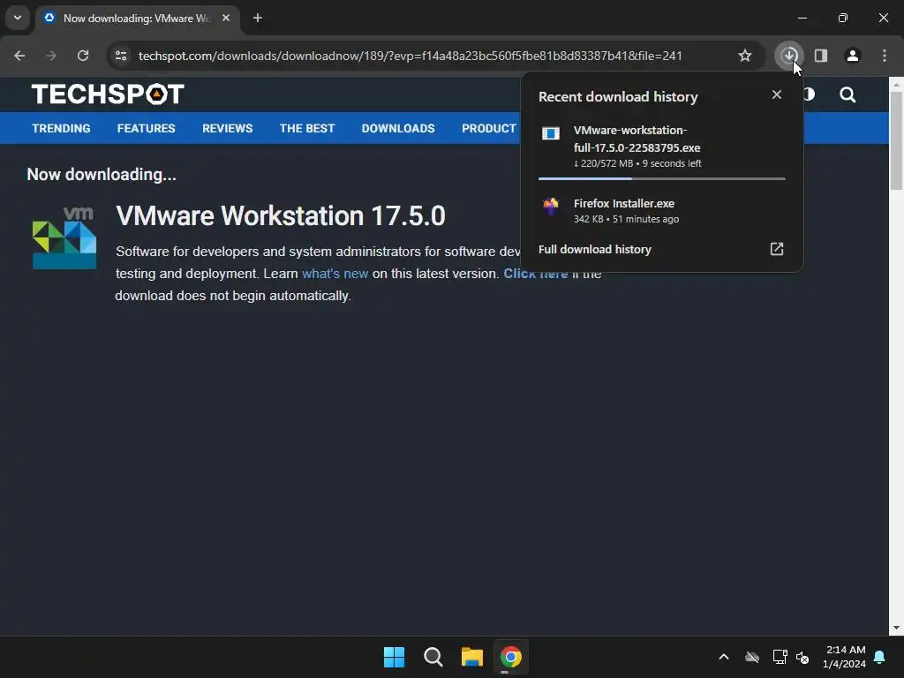Open Windows taskbar search
904x678 pixels.
click(x=433, y=657)
